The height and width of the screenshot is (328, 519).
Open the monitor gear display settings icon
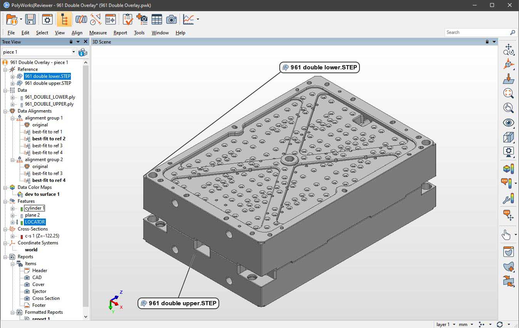509,152
